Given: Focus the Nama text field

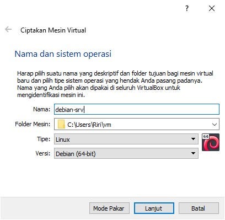Looking at the screenshot, I should 137,109.
